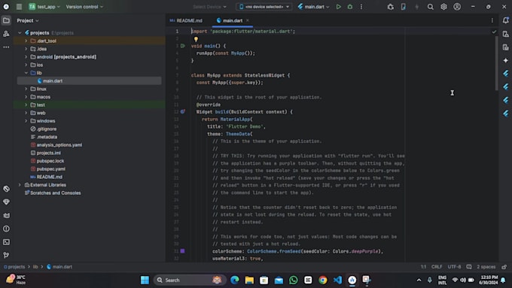Viewport: 512px width, 288px height.
Task: Collapse the projects root node
Action: tap(20, 32)
